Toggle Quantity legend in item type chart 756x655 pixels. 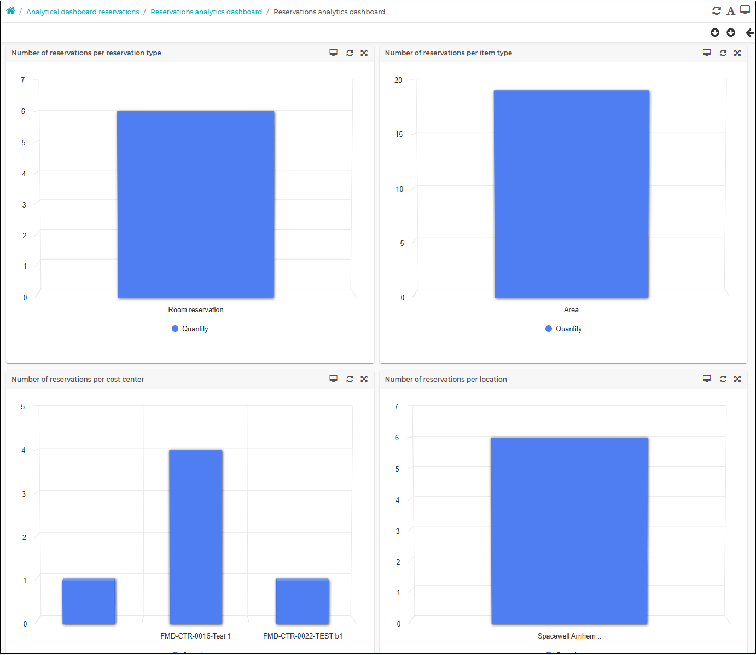point(563,329)
